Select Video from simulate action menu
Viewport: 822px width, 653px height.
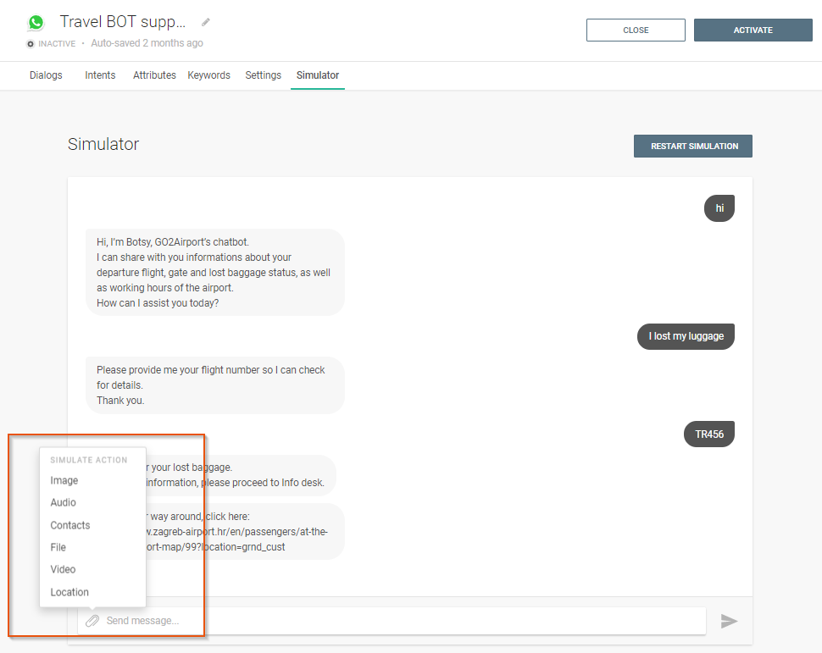tap(64, 569)
